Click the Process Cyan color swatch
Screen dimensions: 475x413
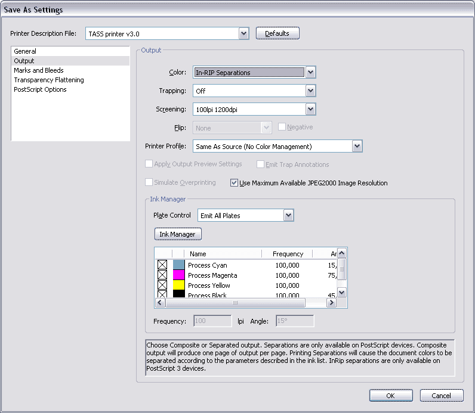pyautogui.click(x=179, y=265)
